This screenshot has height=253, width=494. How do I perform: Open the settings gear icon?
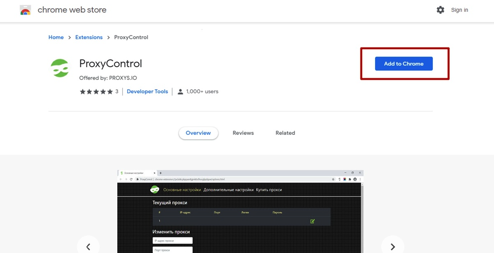click(x=440, y=9)
